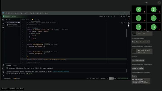
Task: Open the Commit tool window icon
Action: coord(3,23)
